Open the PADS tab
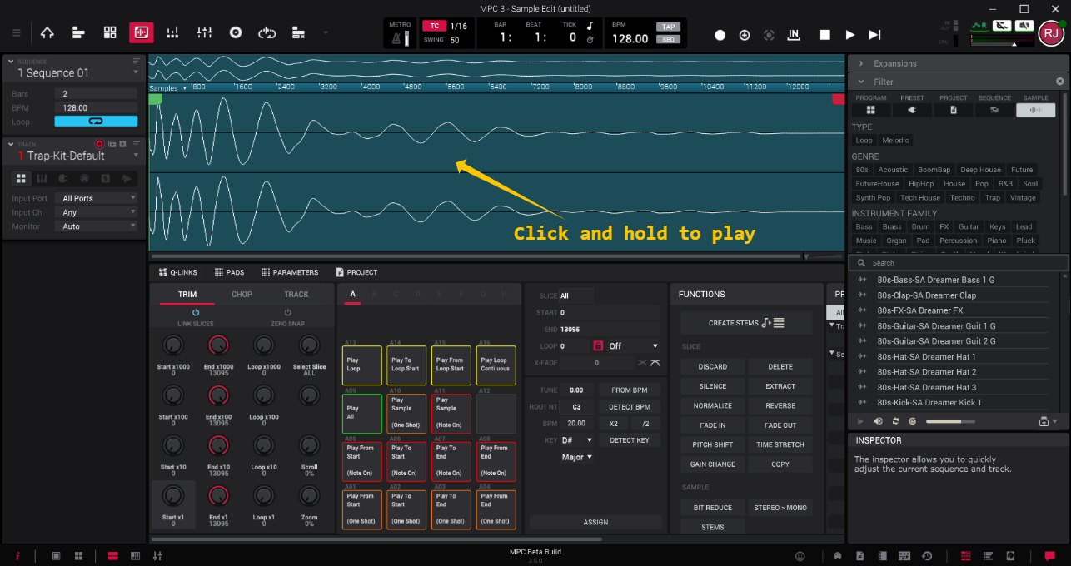Viewport: 1071px width, 566px height. tap(229, 272)
